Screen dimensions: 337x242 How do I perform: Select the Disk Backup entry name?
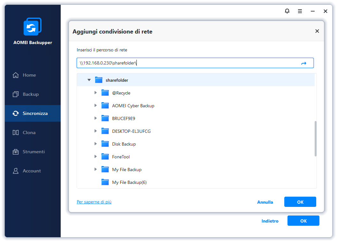point(124,144)
